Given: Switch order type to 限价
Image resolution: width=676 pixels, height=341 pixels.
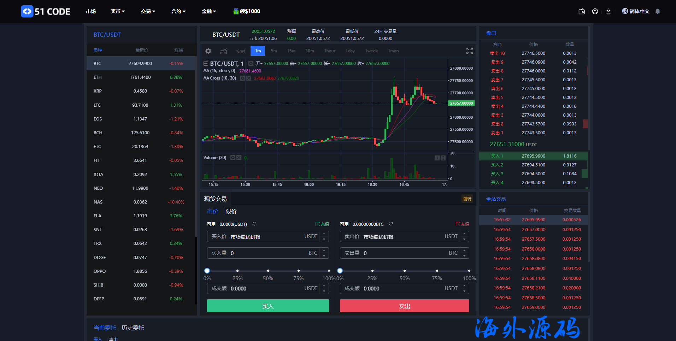Looking at the screenshot, I should coord(231,212).
